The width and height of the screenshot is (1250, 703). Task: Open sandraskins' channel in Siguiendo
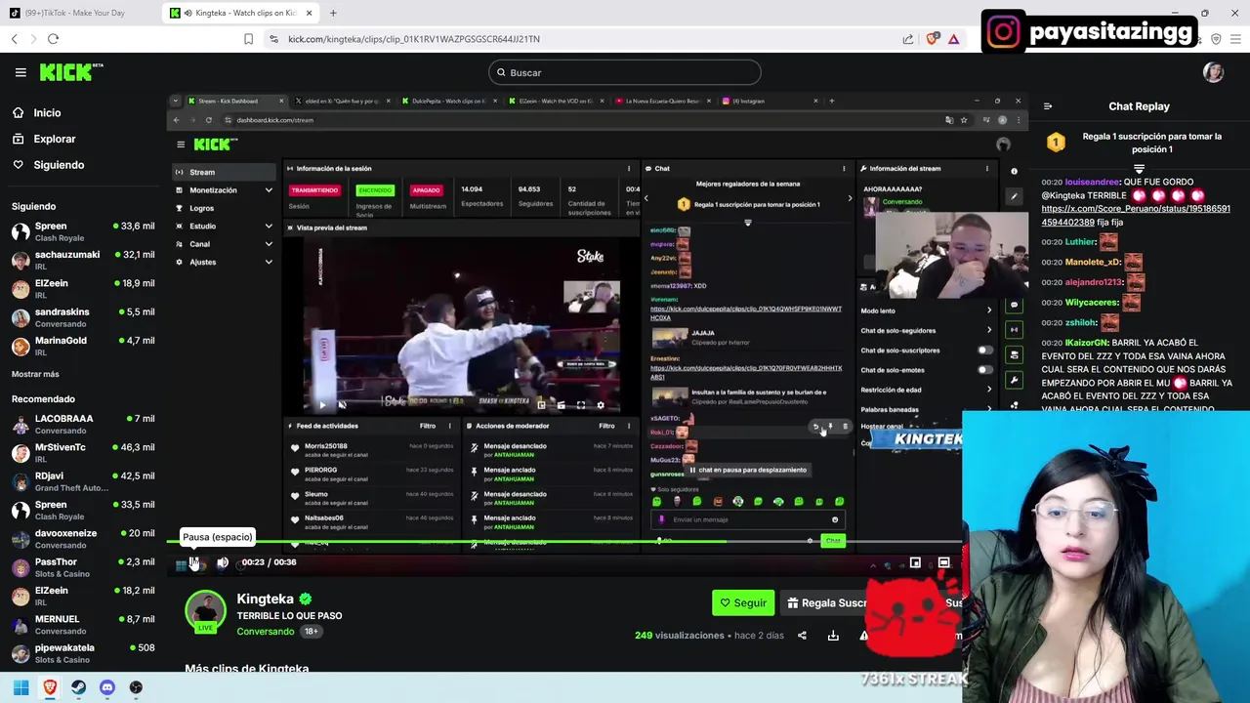point(83,317)
